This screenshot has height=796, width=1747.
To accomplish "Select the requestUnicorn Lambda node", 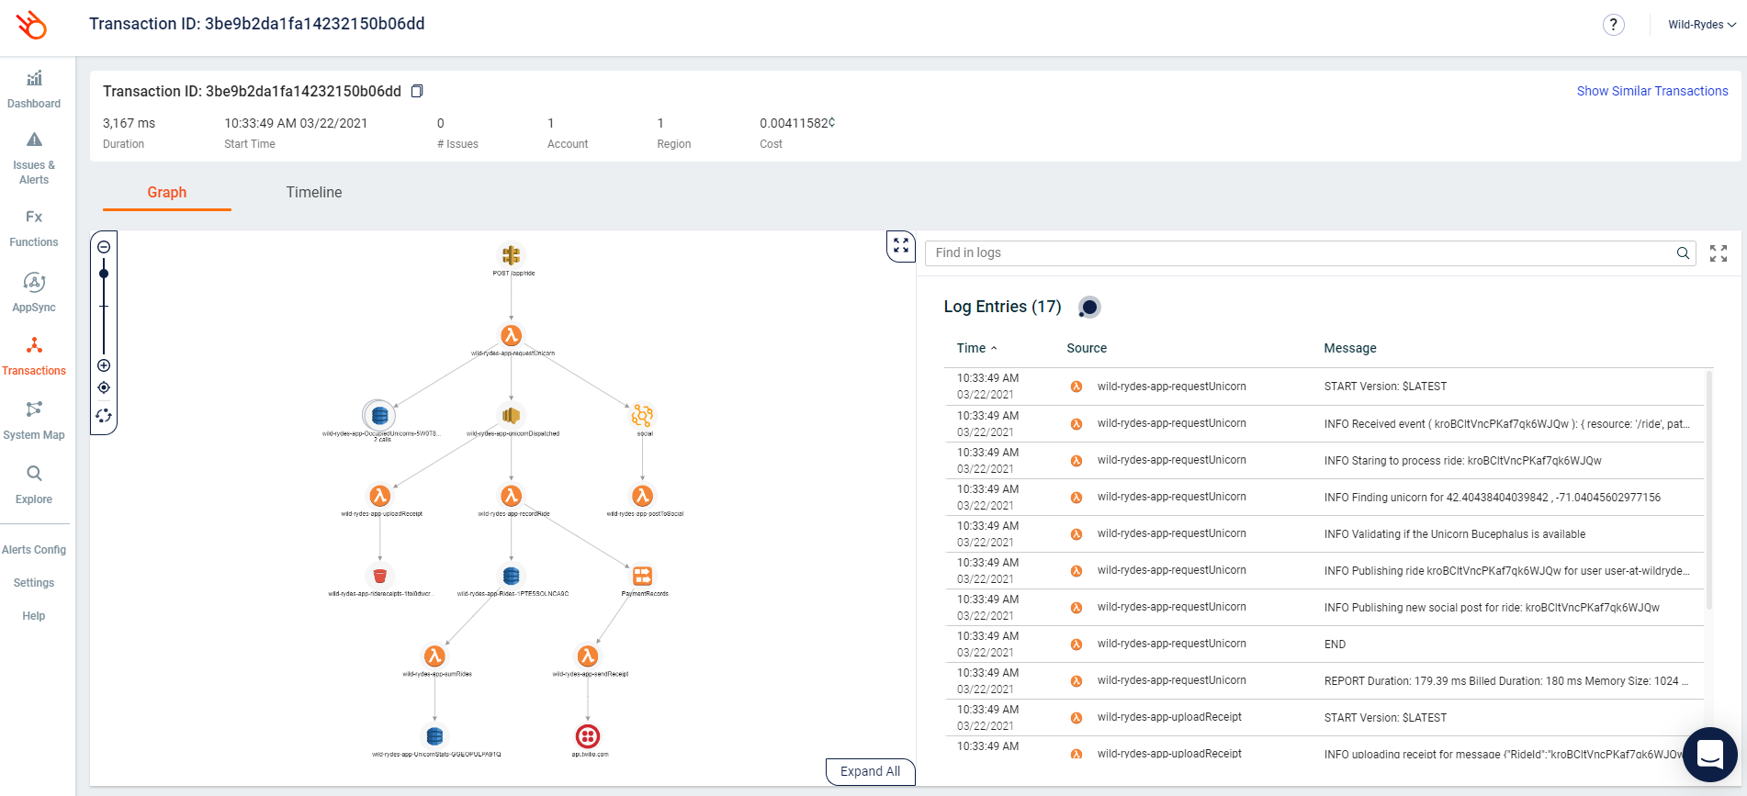I will (512, 335).
